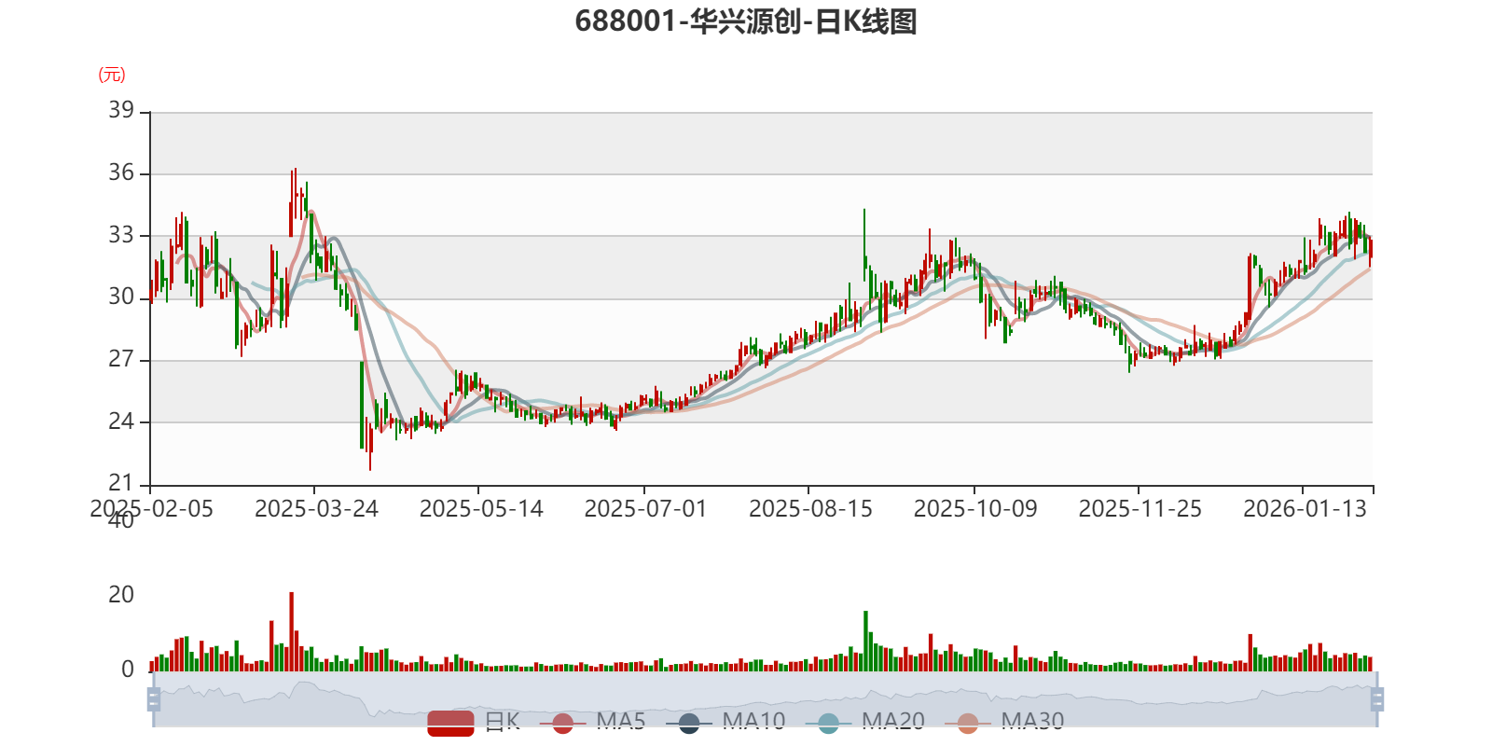Image resolution: width=1492 pixels, height=746 pixels.
Task: Toggle the MA20 legend entry
Action: pyautogui.click(x=865, y=722)
